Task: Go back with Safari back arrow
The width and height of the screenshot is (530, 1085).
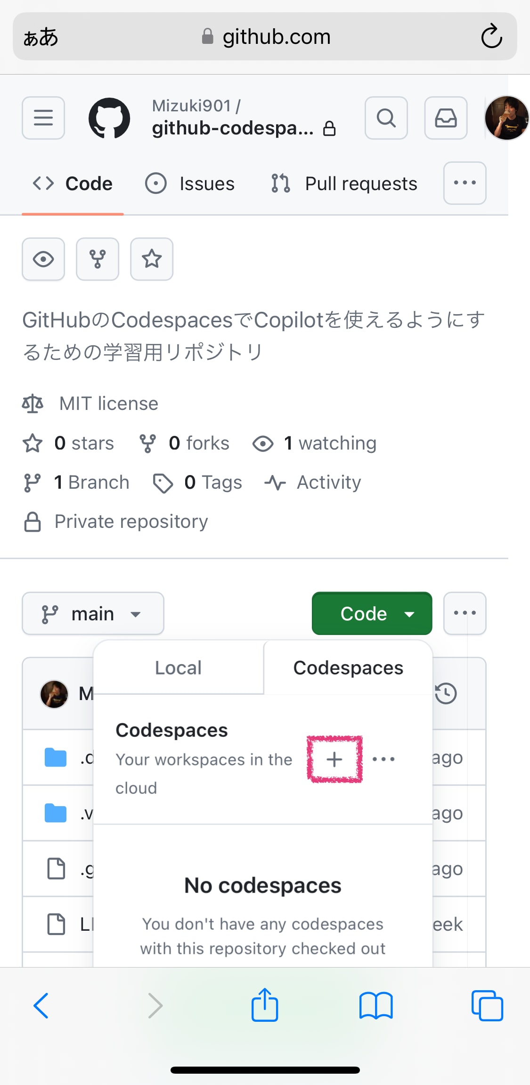Action: (x=41, y=1006)
